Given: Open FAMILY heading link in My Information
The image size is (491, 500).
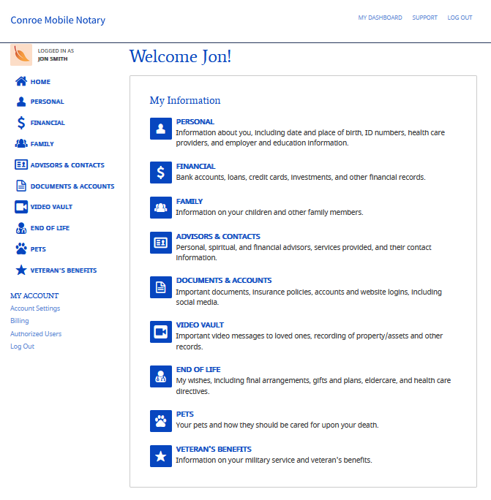Looking at the screenshot, I should [x=190, y=202].
